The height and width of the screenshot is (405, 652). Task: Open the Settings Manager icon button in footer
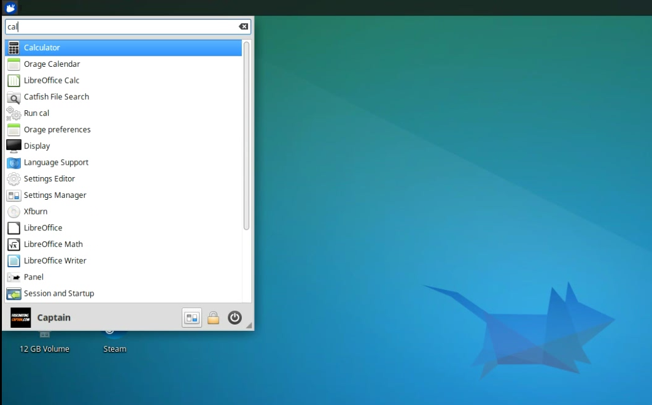[x=192, y=318]
